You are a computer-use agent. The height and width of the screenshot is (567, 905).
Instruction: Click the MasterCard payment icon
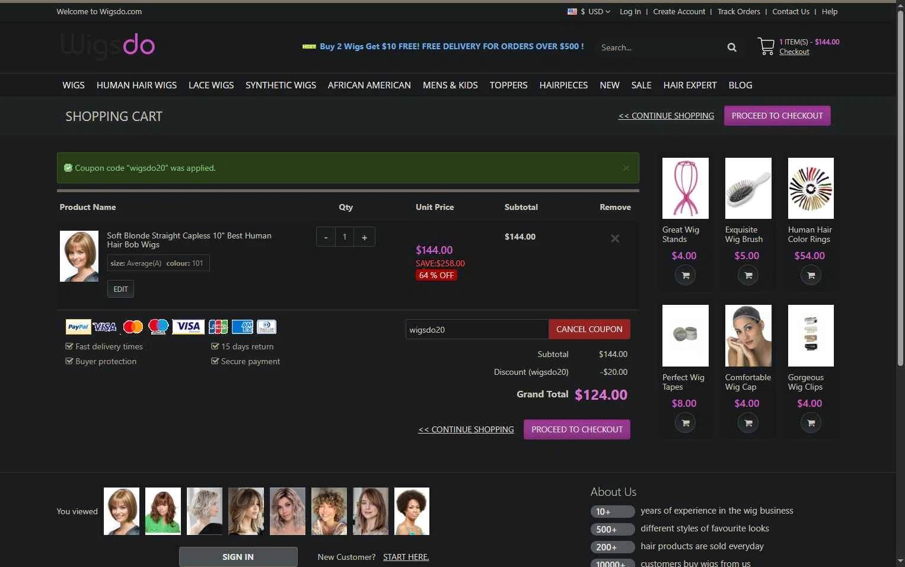[133, 327]
